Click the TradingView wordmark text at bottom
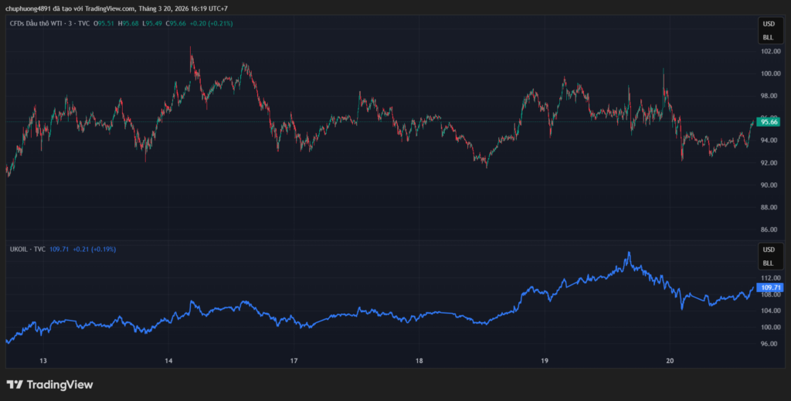Viewport: 791px width, 401px height. (59, 385)
